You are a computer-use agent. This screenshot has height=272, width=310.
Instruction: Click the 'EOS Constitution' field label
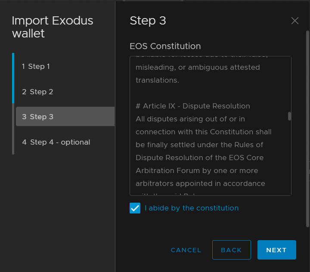tap(165, 46)
